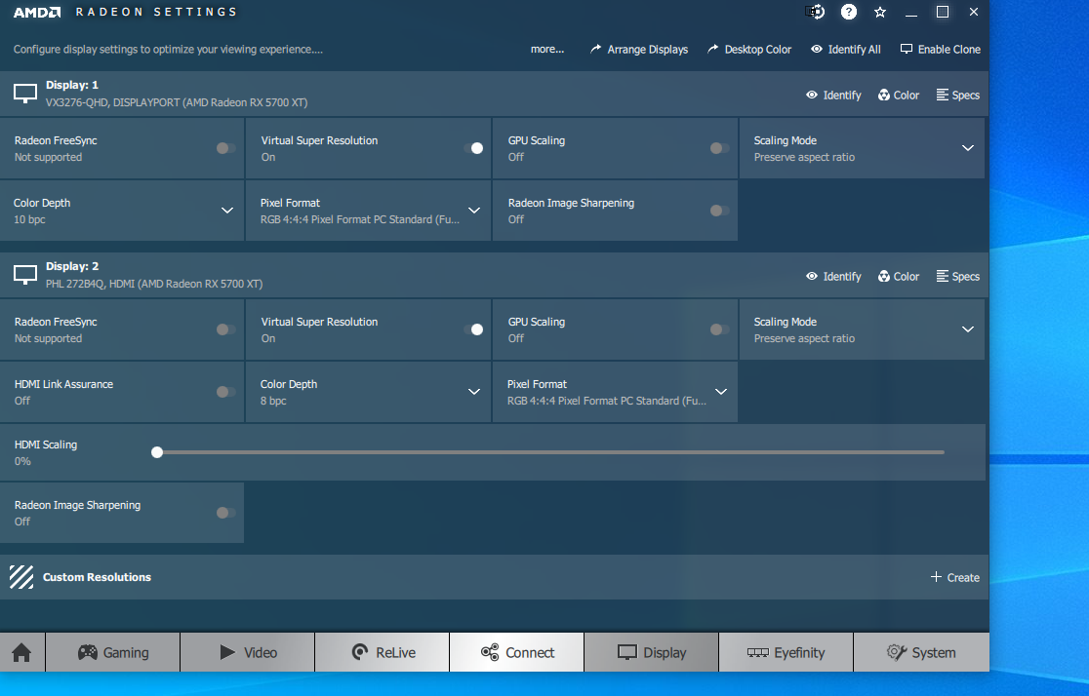1089x696 pixels.
Task: Click Identify All
Action: coord(846,50)
